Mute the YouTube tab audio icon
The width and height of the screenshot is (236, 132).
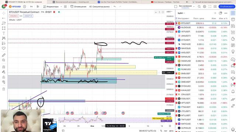click(187, 2)
